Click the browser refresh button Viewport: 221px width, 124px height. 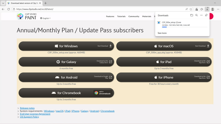click(9, 9)
